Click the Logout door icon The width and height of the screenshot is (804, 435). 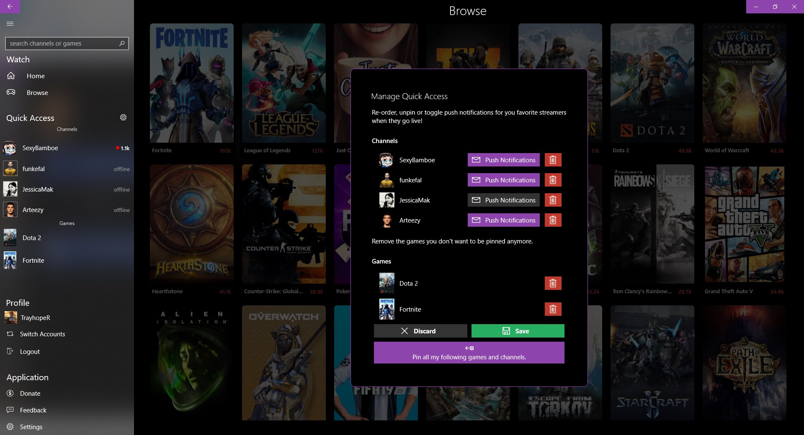click(10, 351)
